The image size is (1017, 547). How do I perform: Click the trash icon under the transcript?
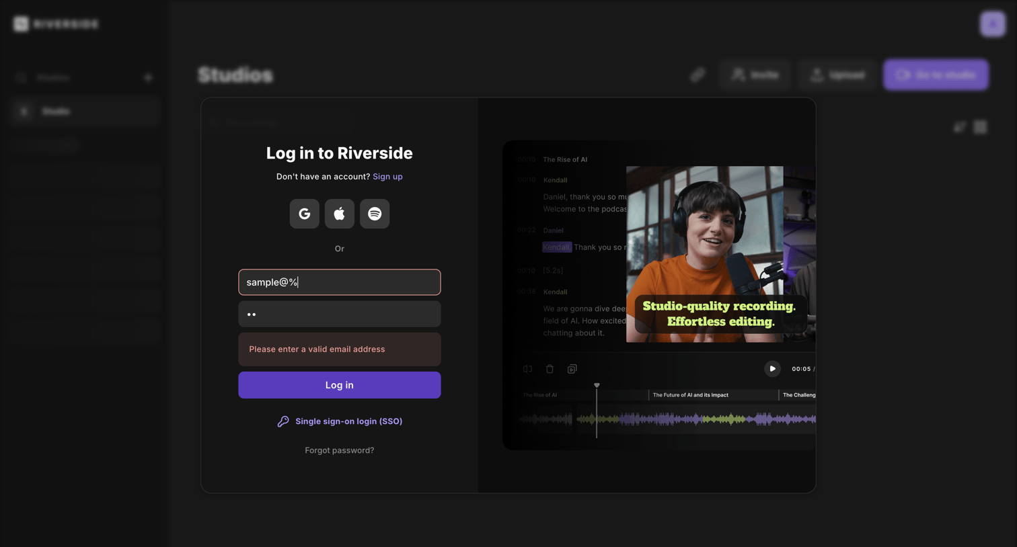coord(550,369)
